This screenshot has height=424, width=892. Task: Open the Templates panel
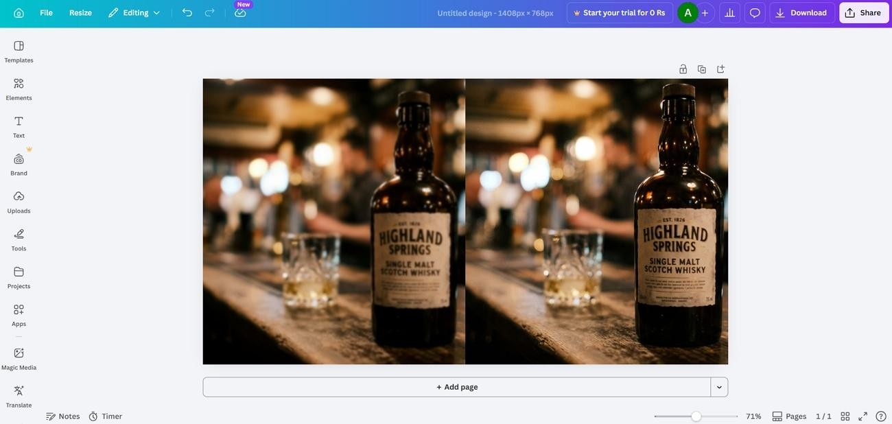coord(19,51)
